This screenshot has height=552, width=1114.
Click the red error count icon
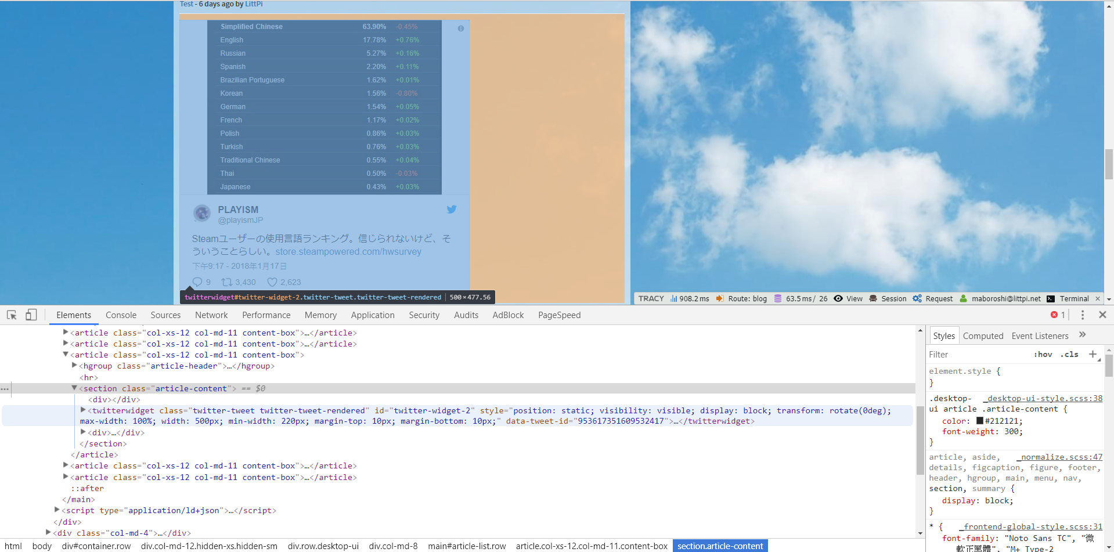click(1054, 315)
